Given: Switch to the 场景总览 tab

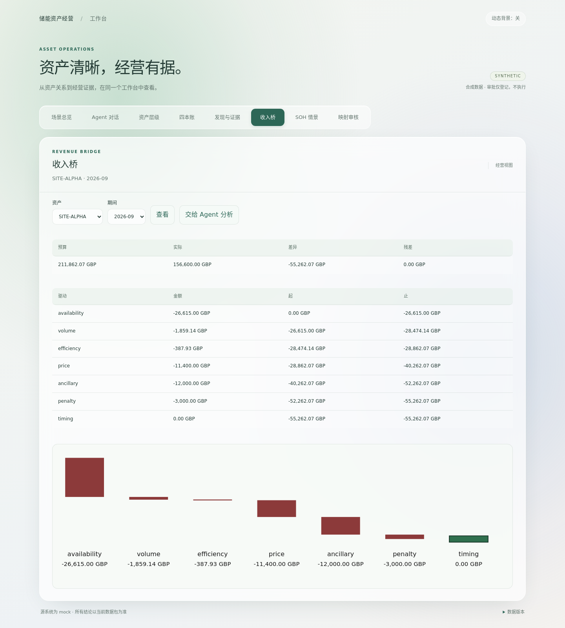Looking at the screenshot, I should pos(62,117).
